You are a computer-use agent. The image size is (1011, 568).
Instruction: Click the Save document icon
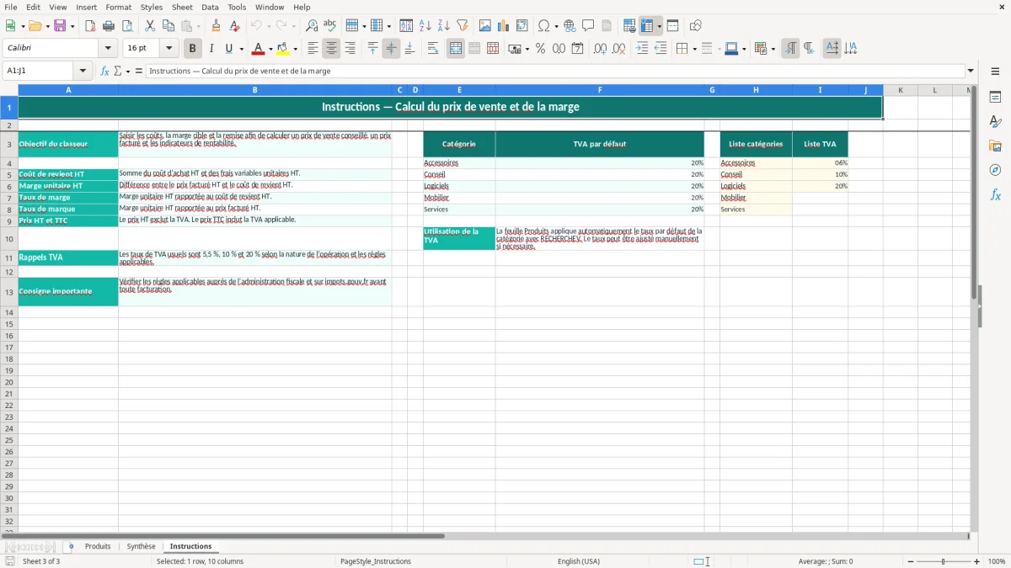coord(60,26)
